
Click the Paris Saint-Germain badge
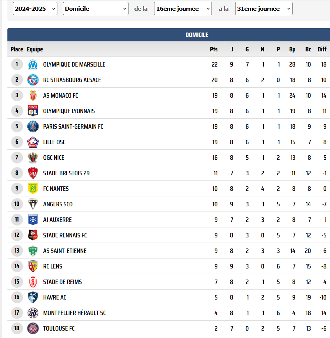coord(33,126)
